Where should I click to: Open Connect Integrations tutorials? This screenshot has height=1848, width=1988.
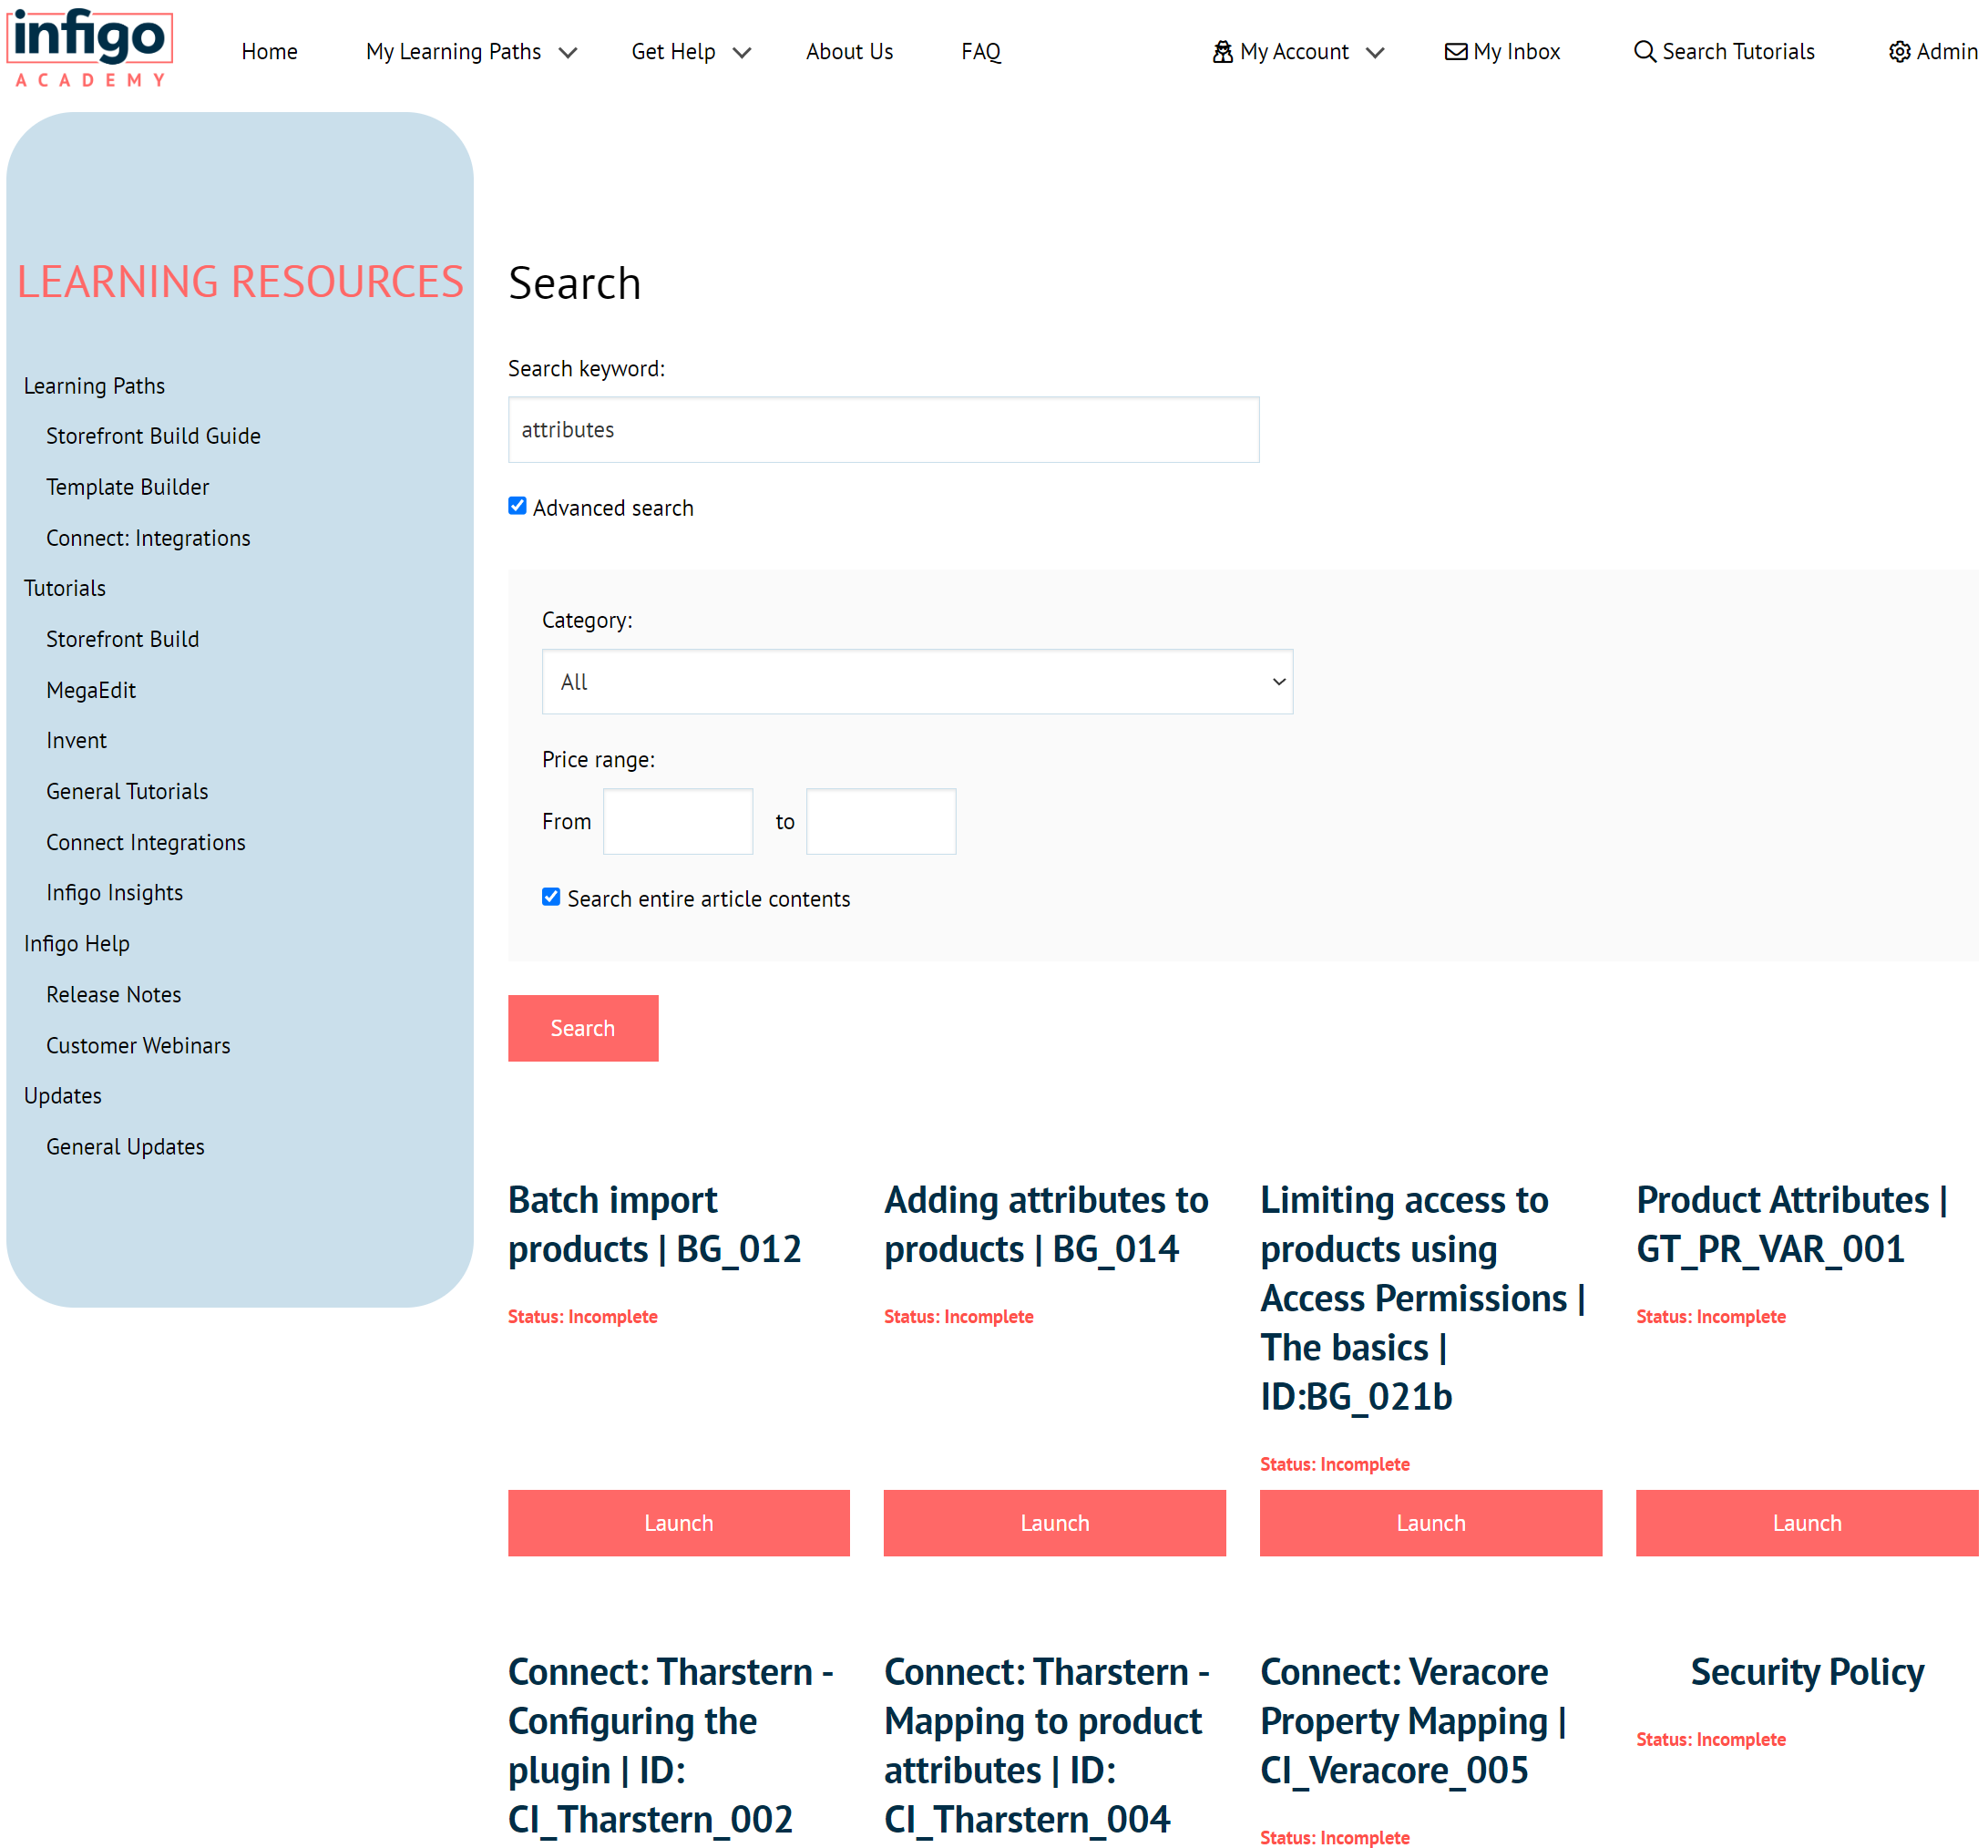point(145,842)
